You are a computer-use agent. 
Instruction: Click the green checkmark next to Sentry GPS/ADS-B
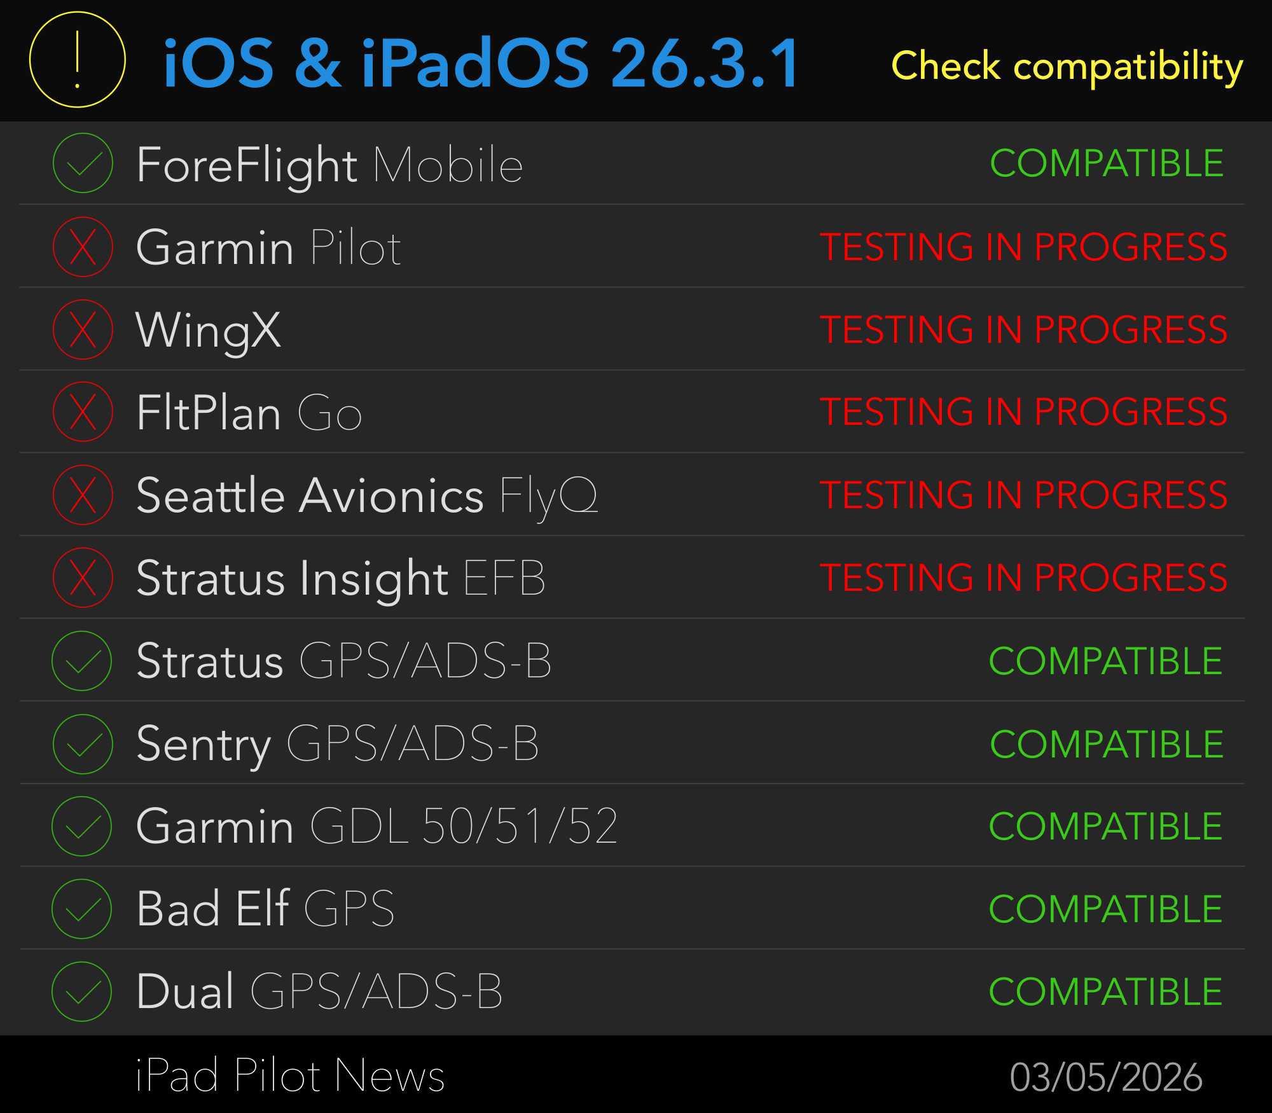coord(83,743)
